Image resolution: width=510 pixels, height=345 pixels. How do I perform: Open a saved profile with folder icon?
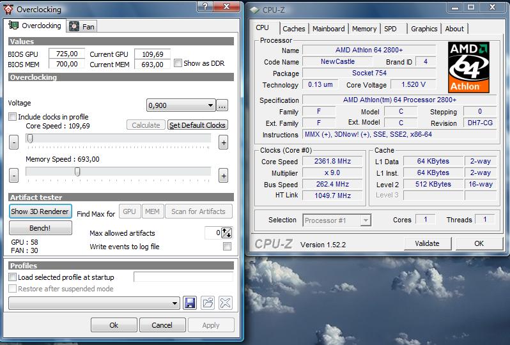(208, 303)
